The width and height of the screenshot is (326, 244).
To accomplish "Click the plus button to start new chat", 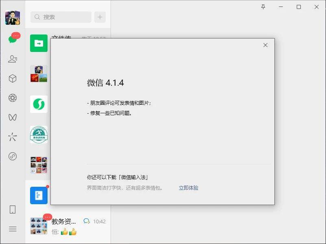I will click(x=100, y=17).
